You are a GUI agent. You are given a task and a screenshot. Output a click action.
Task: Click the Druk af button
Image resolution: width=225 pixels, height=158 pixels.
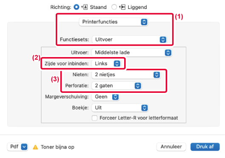[x=205, y=147]
